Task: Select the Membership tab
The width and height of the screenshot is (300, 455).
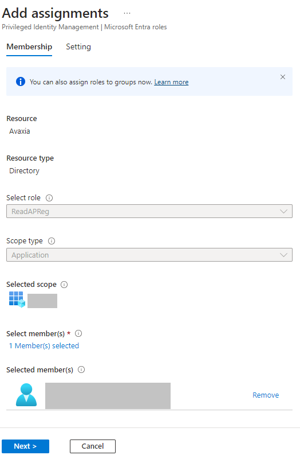Action: click(x=29, y=46)
